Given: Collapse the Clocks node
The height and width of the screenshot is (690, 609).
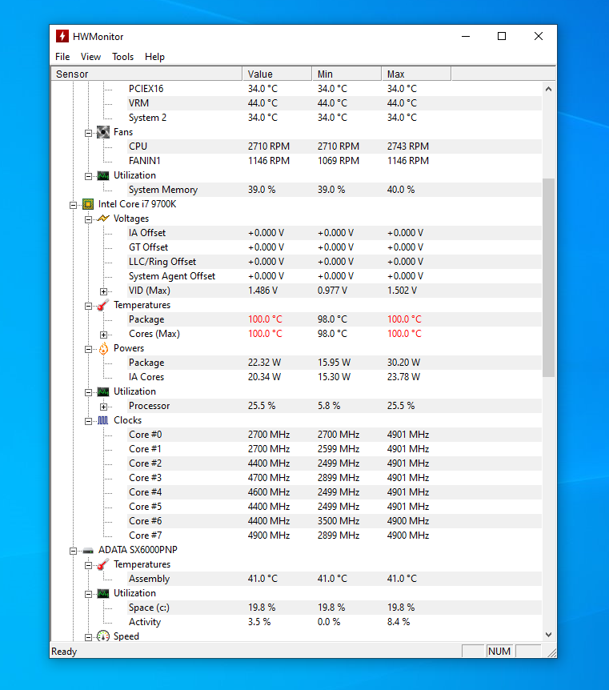Looking at the screenshot, I should coord(89,421).
